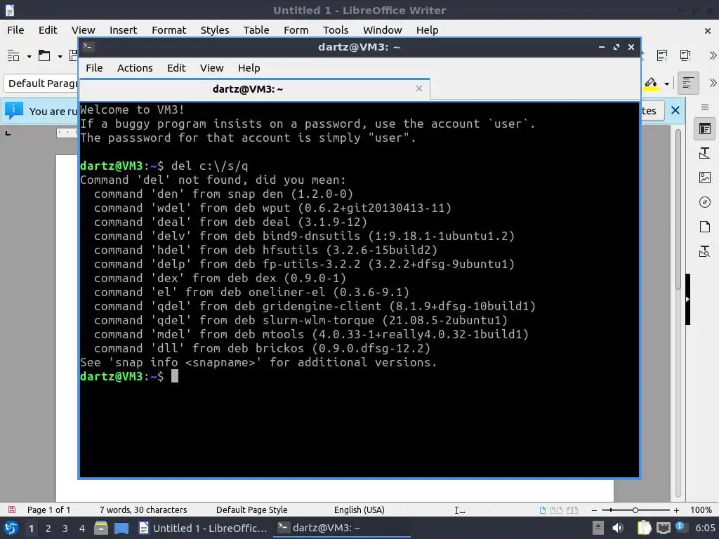Open the terminal View menu
This screenshot has width=719, height=539.
click(211, 68)
